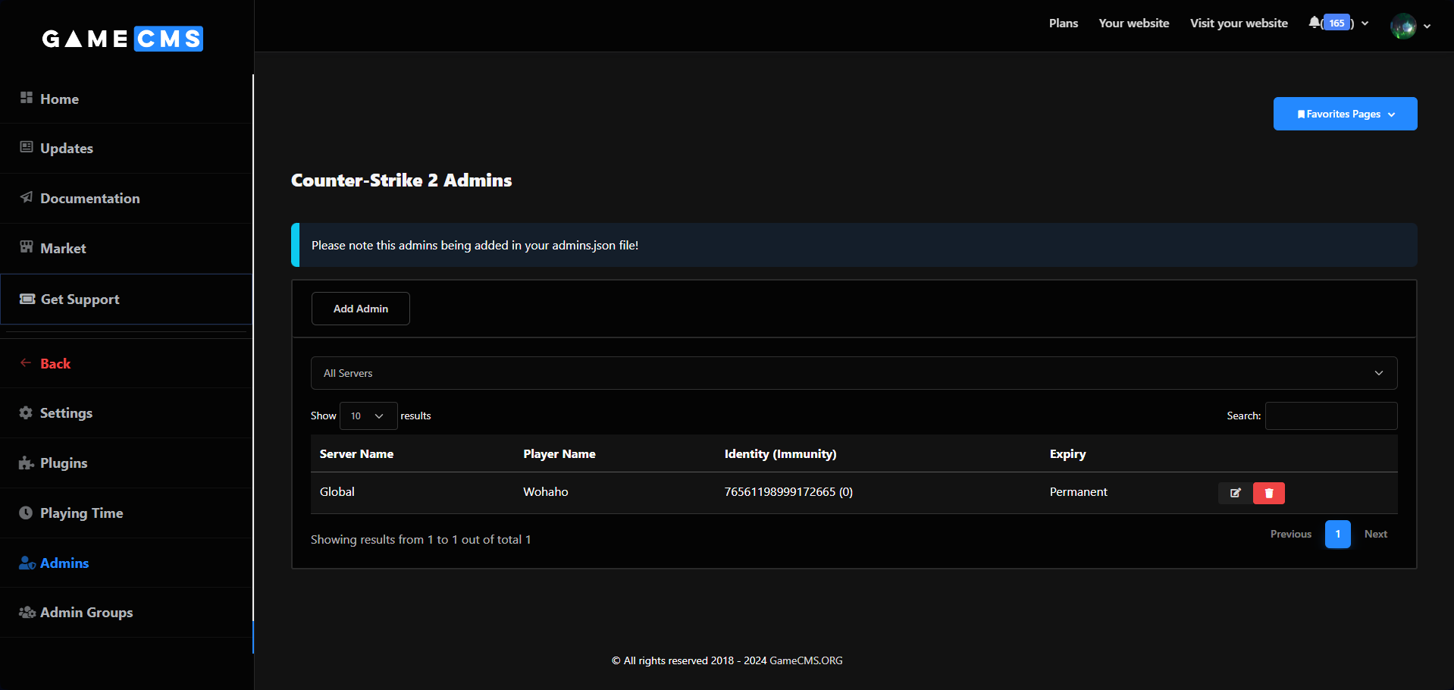
Task: Open the Favorites Pages dropdown
Action: pyautogui.click(x=1346, y=114)
